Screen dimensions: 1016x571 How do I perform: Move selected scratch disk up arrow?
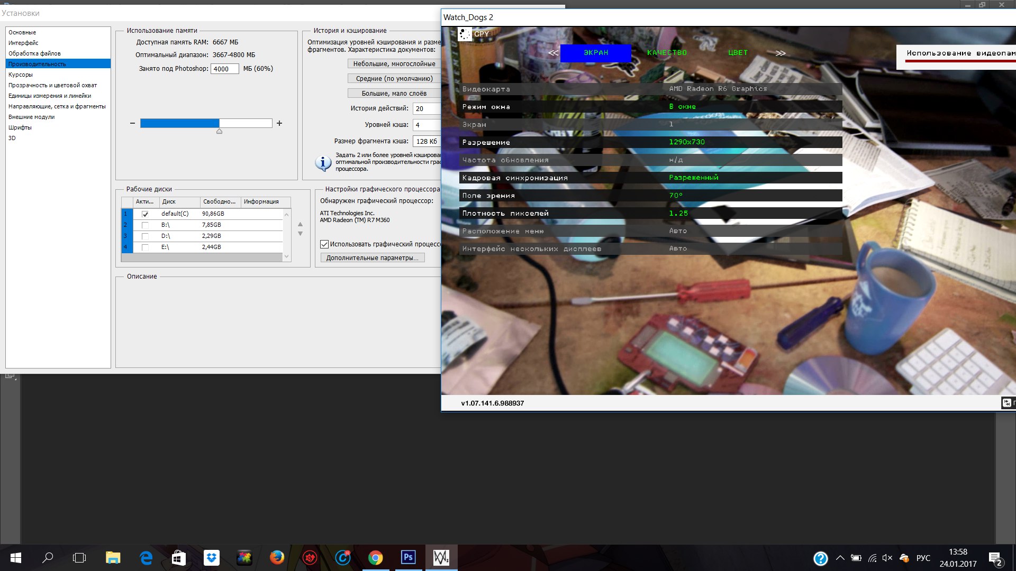[x=300, y=224]
